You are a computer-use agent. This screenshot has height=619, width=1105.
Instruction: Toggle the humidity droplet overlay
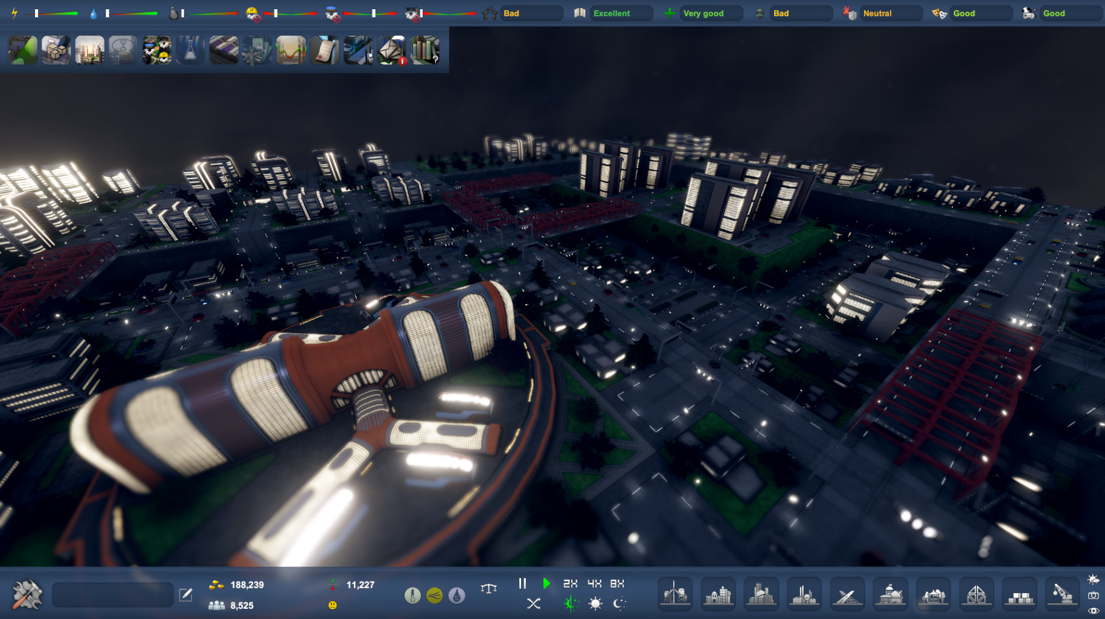(457, 596)
